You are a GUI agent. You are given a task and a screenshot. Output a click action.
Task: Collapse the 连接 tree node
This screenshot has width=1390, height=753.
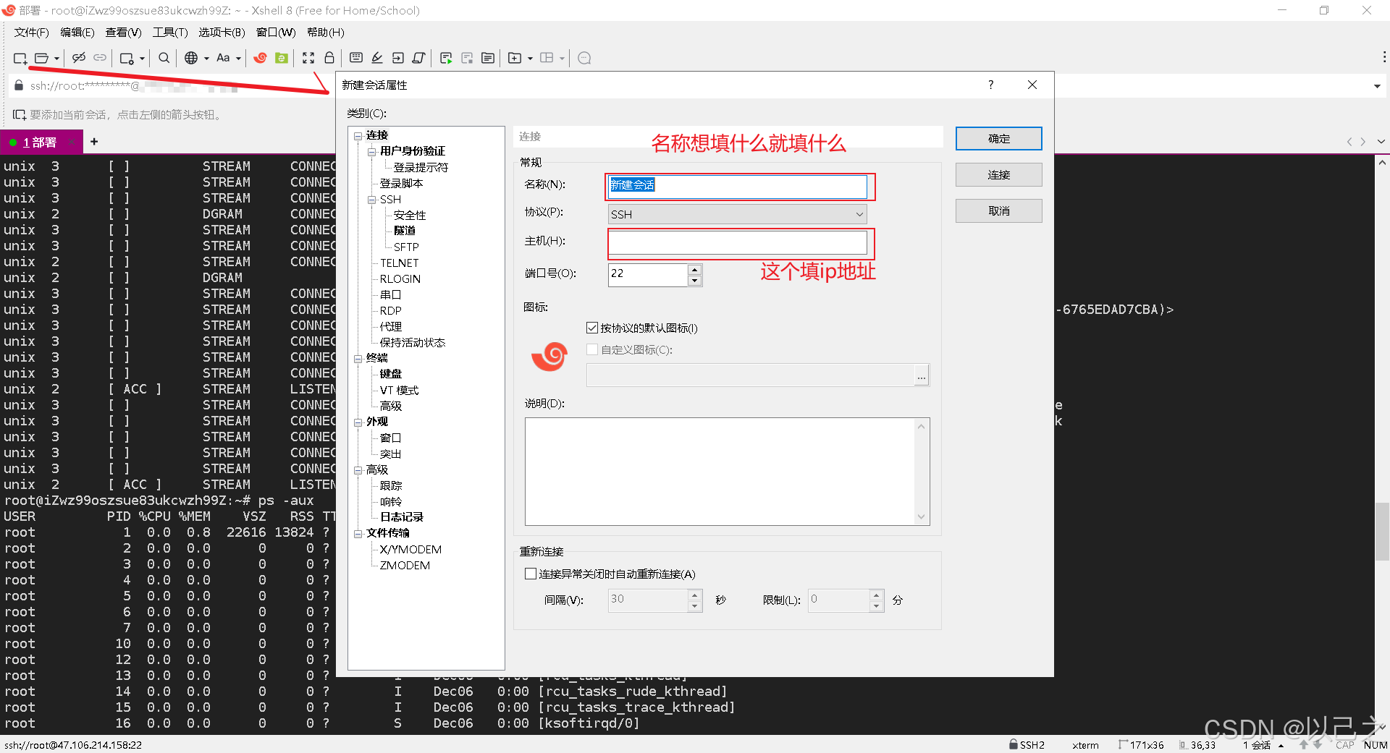(x=359, y=135)
